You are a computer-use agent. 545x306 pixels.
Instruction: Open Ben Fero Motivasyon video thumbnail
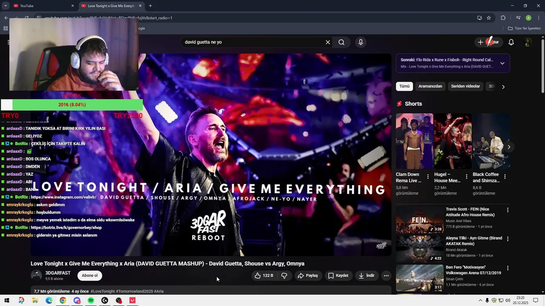click(419, 278)
